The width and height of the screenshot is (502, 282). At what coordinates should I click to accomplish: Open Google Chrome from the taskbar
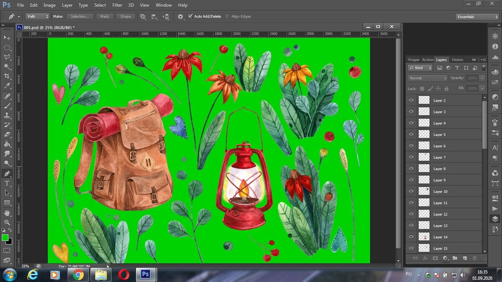(x=78, y=275)
